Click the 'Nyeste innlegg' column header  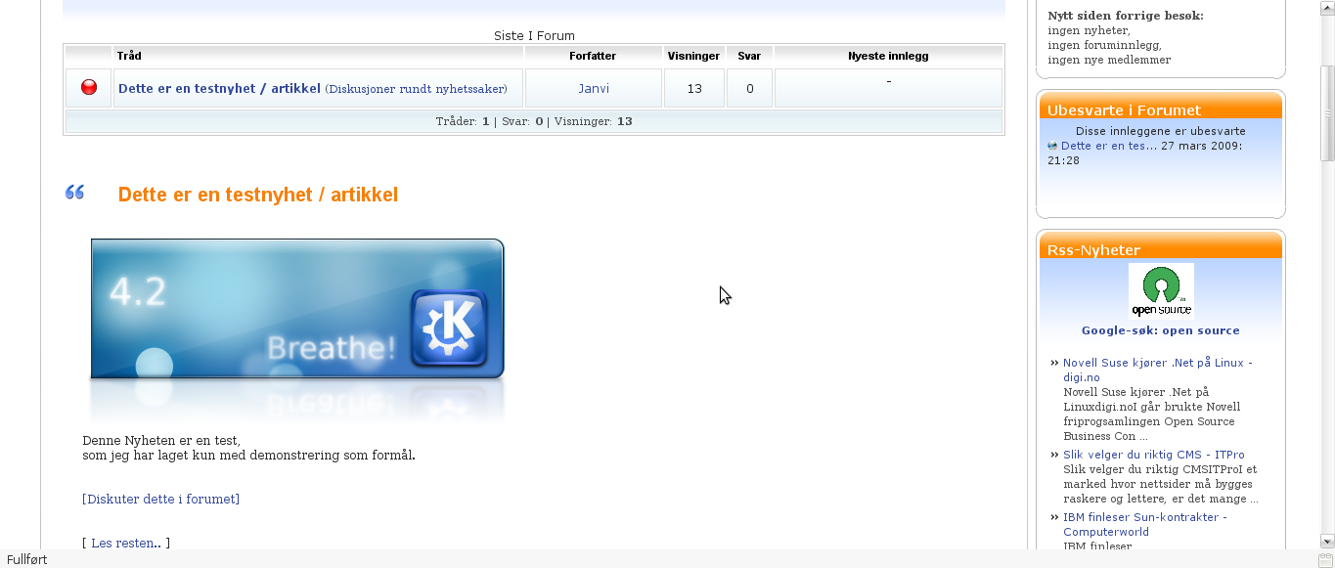tap(888, 56)
